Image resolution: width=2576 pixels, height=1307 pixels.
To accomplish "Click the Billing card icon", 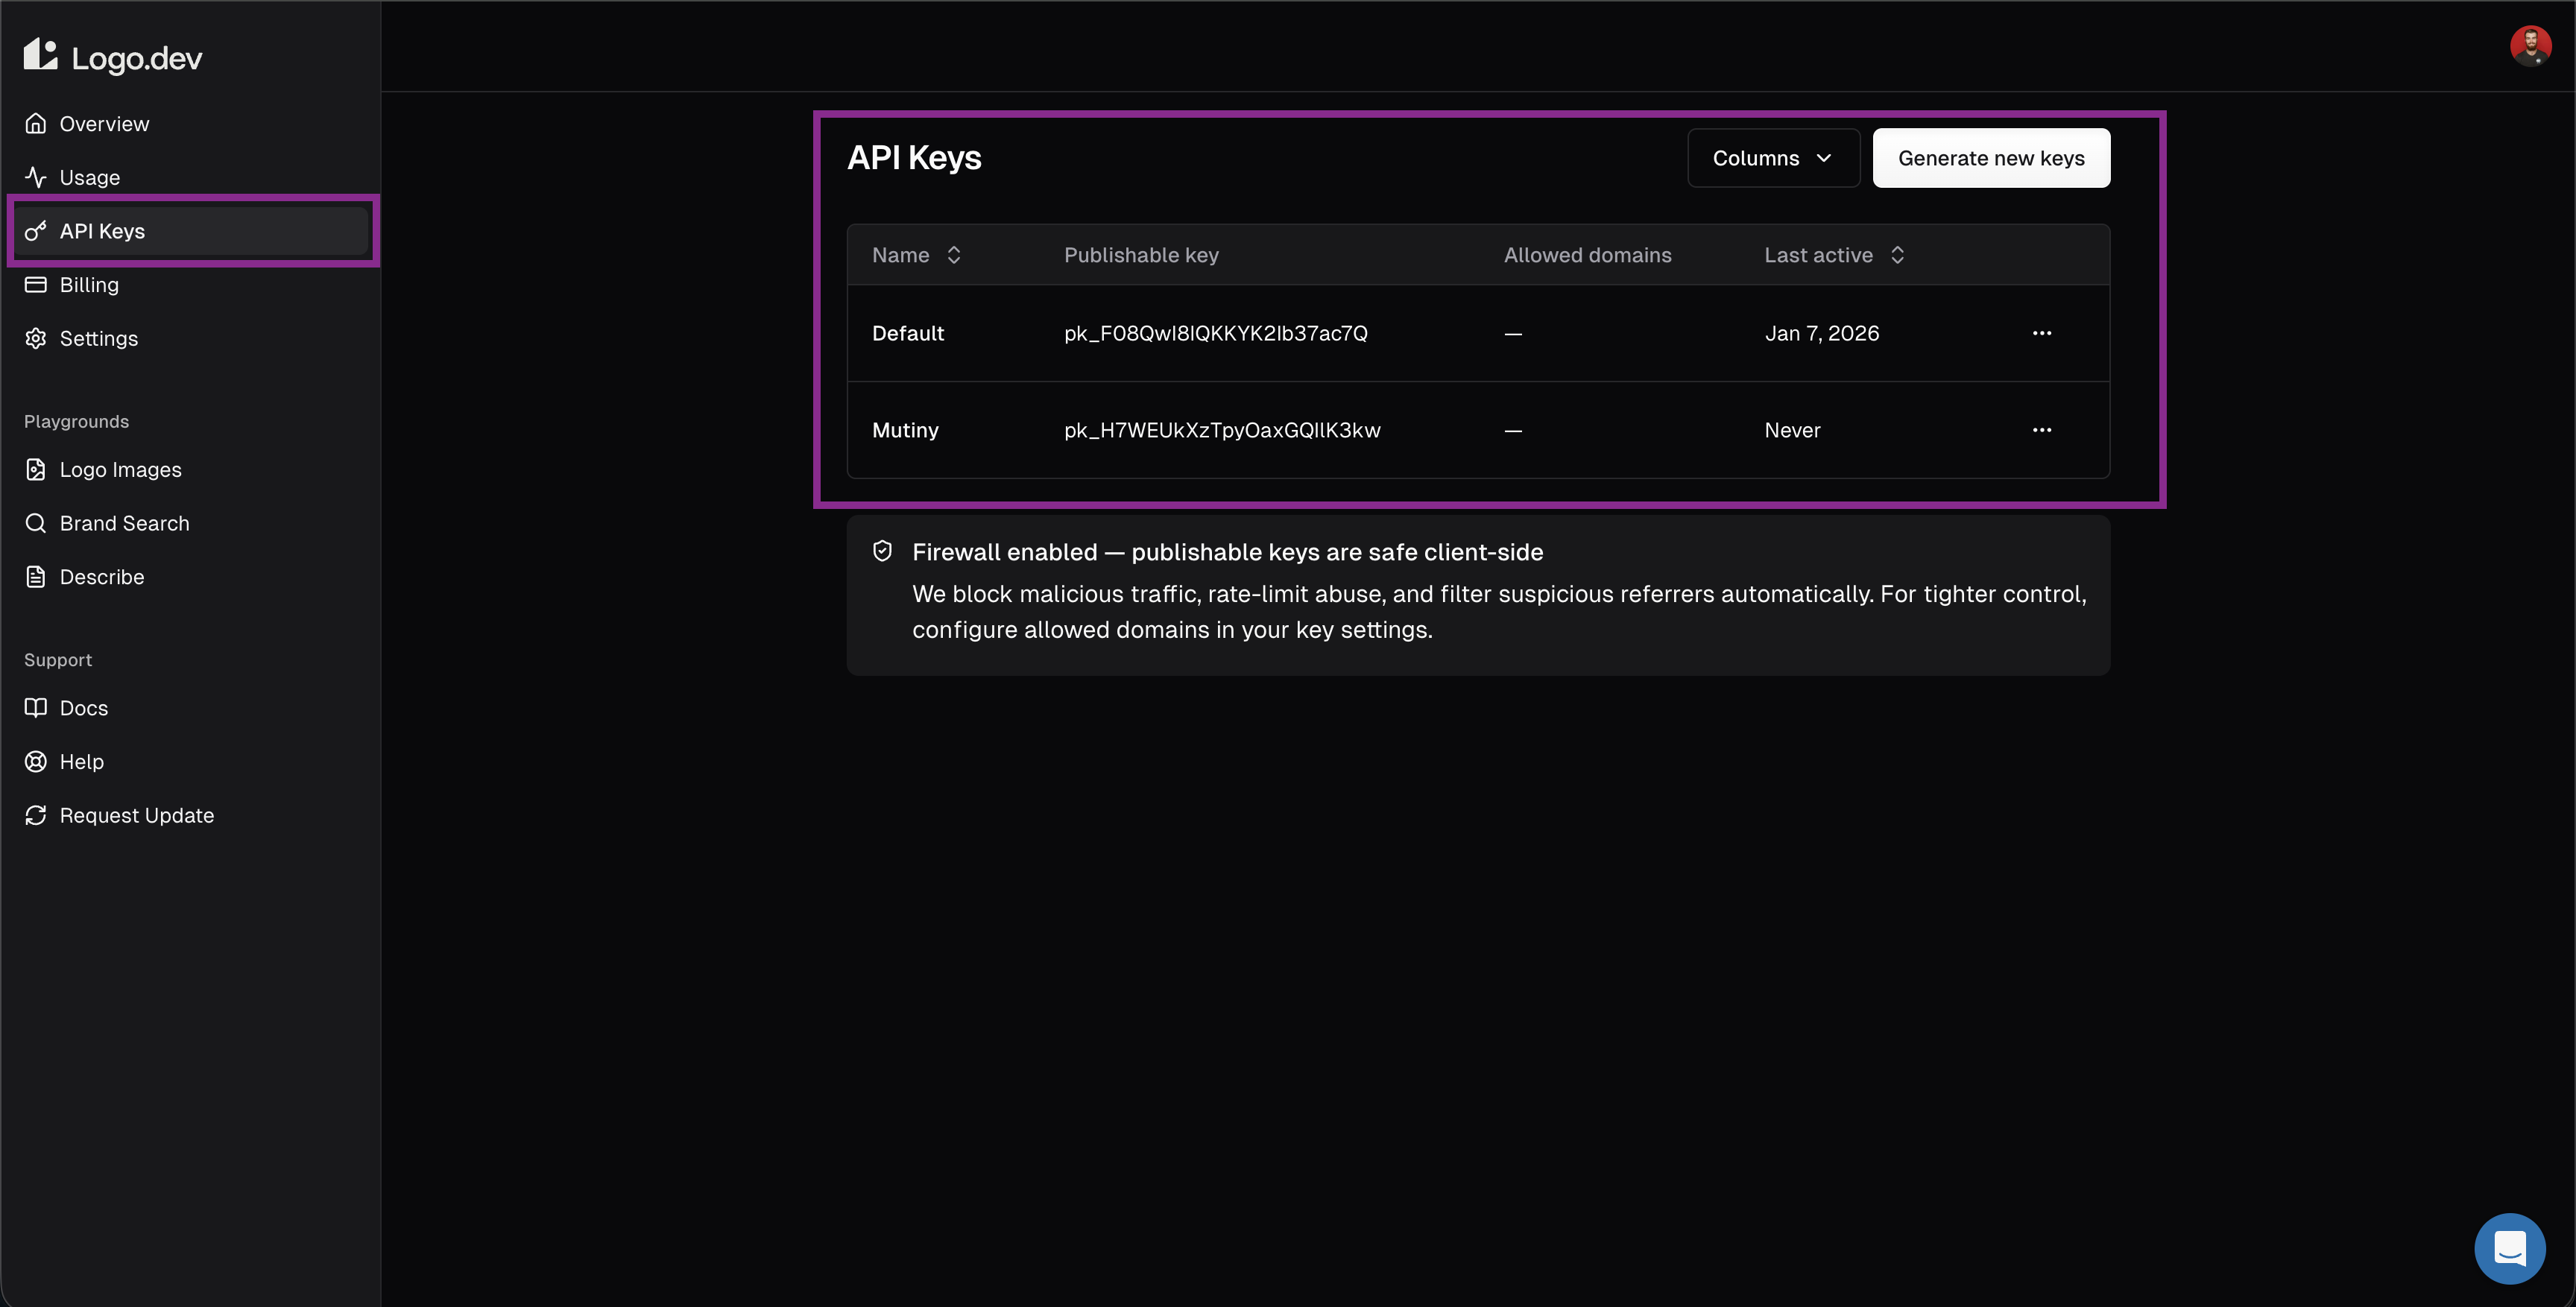I will tap(36, 285).
